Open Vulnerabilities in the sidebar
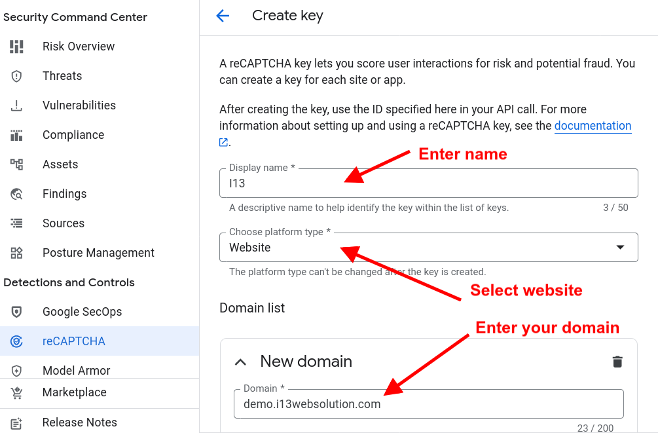The width and height of the screenshot is (658, 433). coord(79,105)
